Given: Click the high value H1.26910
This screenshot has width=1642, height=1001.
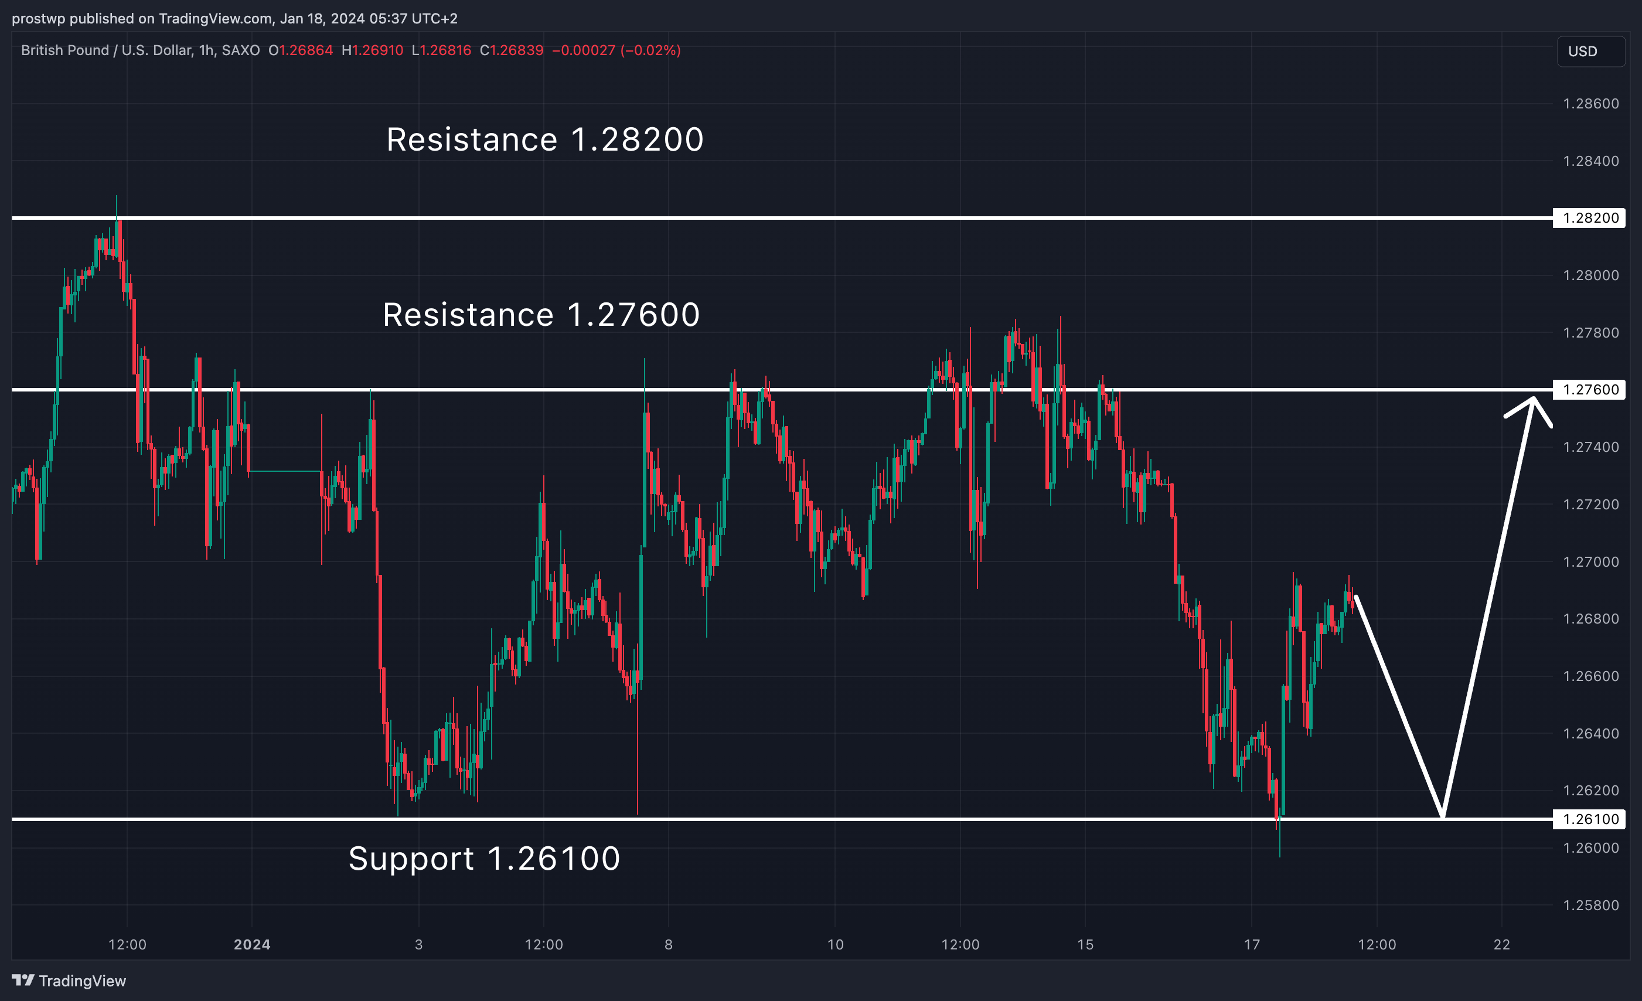Looking at the screenshot, I should [x=373, y=50].
